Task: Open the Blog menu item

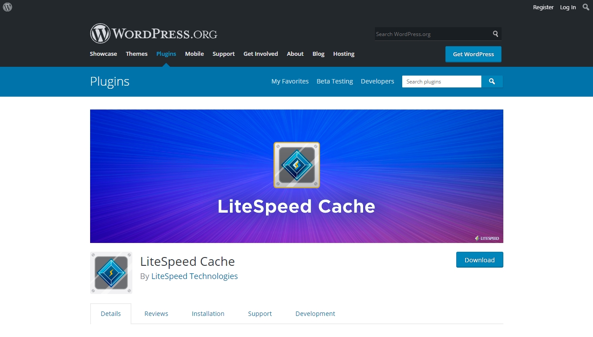Action: coord(318,54)
